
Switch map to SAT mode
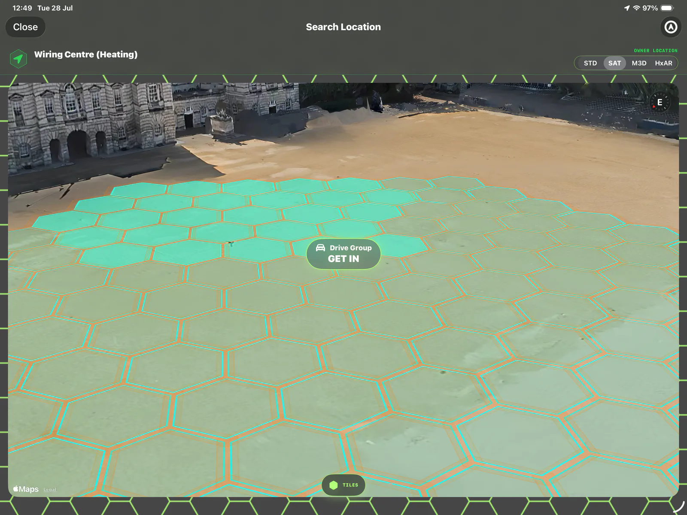[614, 63]
